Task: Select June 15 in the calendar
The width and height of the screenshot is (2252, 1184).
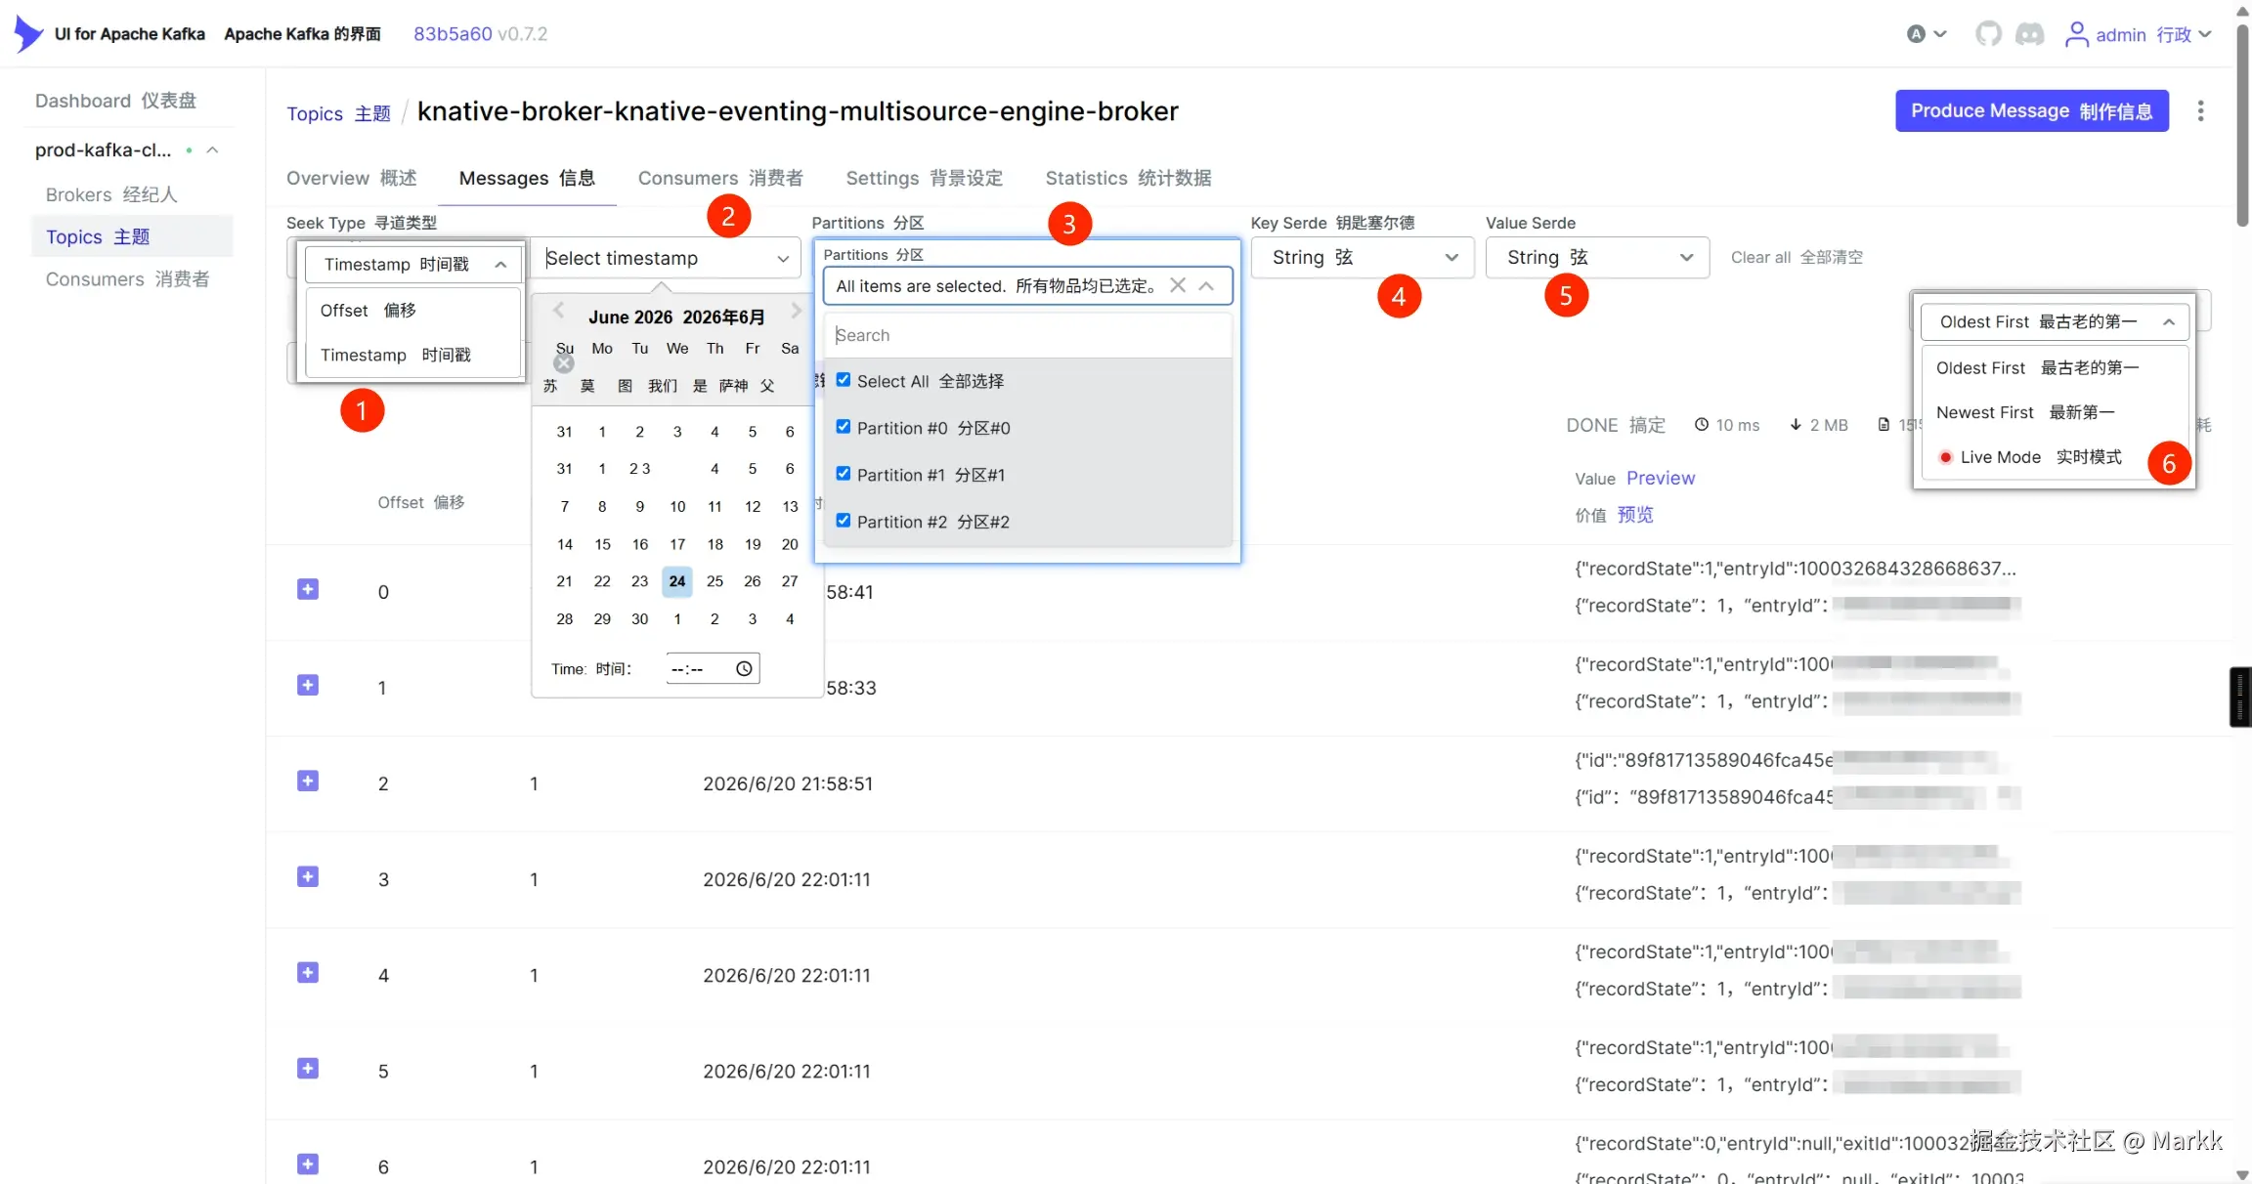Action: click(602, 544)
